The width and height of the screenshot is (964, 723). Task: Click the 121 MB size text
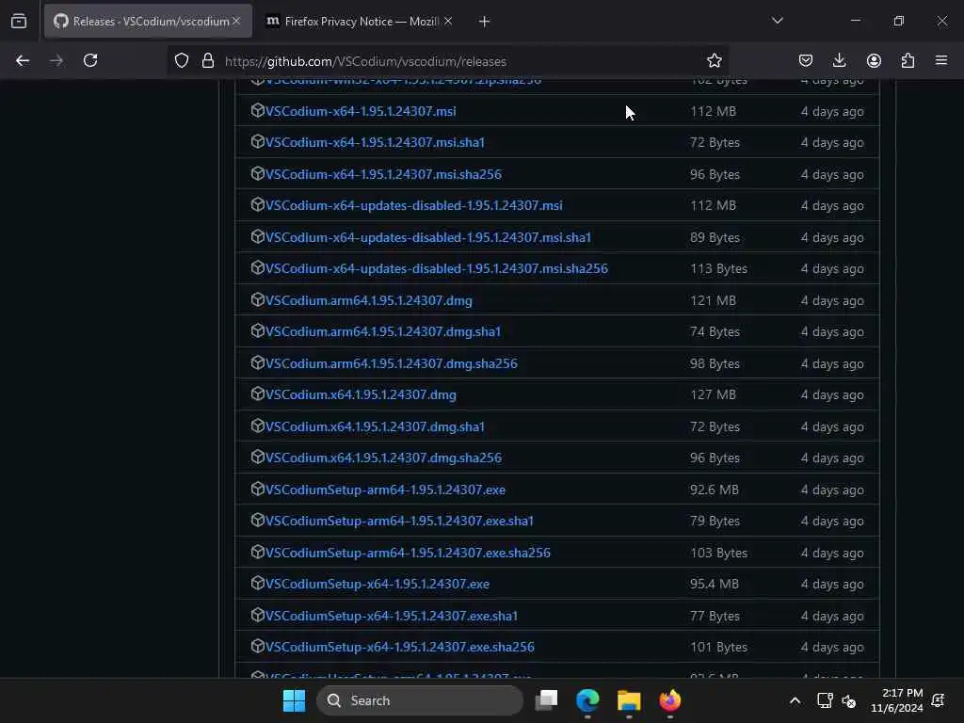713,300
